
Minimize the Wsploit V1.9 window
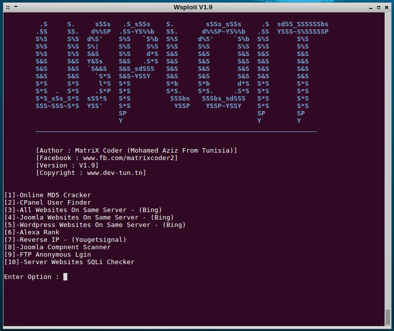(371, 7)
